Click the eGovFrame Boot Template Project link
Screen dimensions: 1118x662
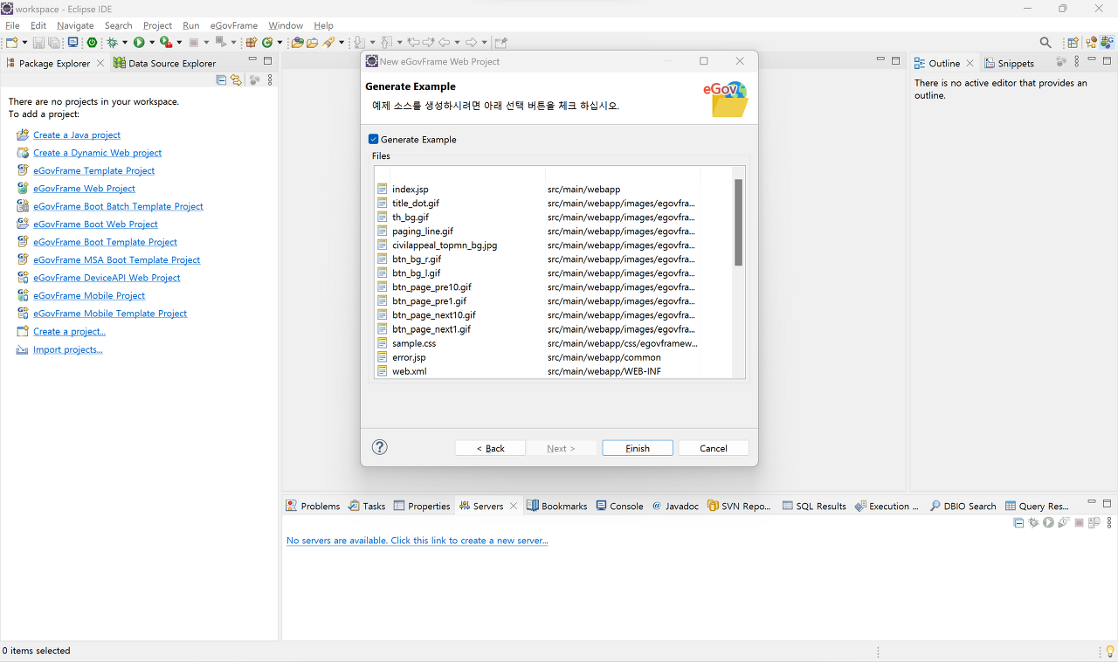(x=105, y=242)
